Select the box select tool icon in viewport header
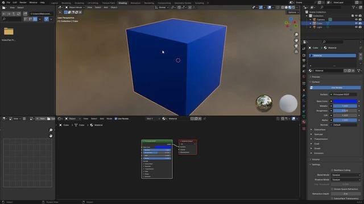Viewport: 364px width, 204px height. (66, 12)
